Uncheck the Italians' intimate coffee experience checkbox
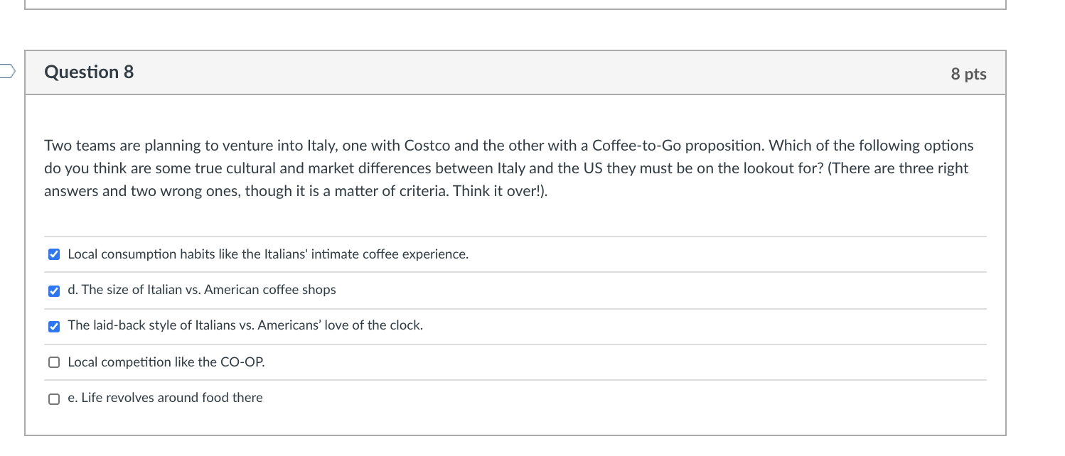1065x456 pixels. coord(54,255)
